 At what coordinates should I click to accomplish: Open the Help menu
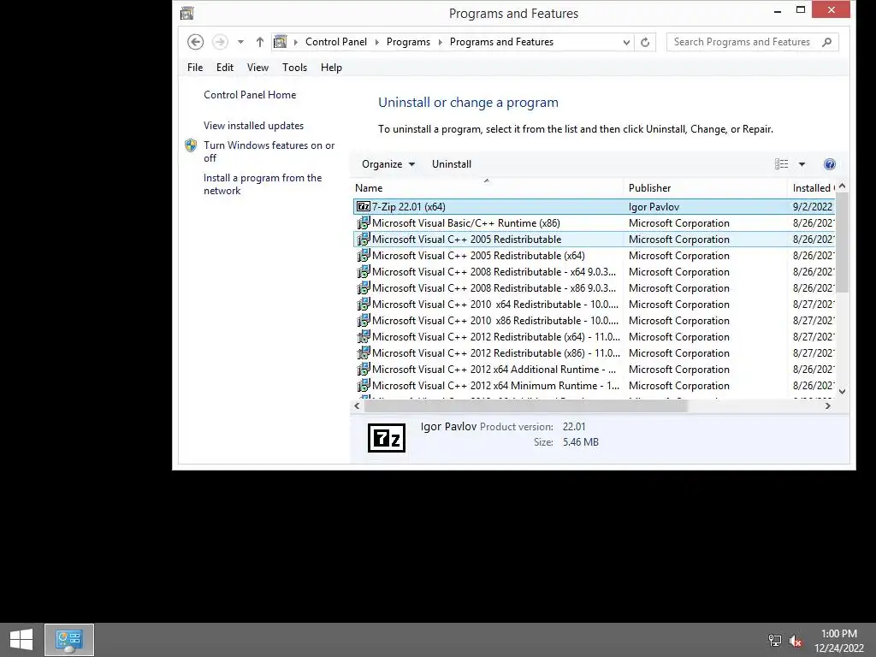pyautogui.click(x=331, y=68)
